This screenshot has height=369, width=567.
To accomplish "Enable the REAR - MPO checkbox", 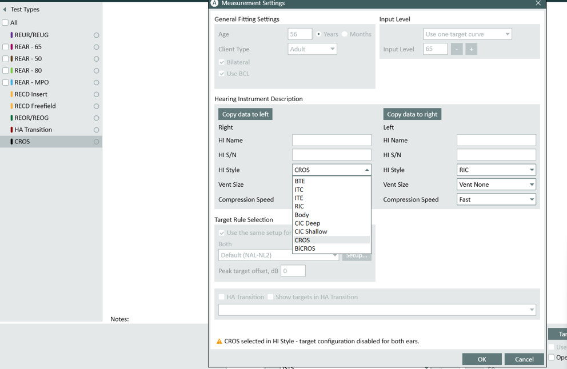I will (5, 82).
